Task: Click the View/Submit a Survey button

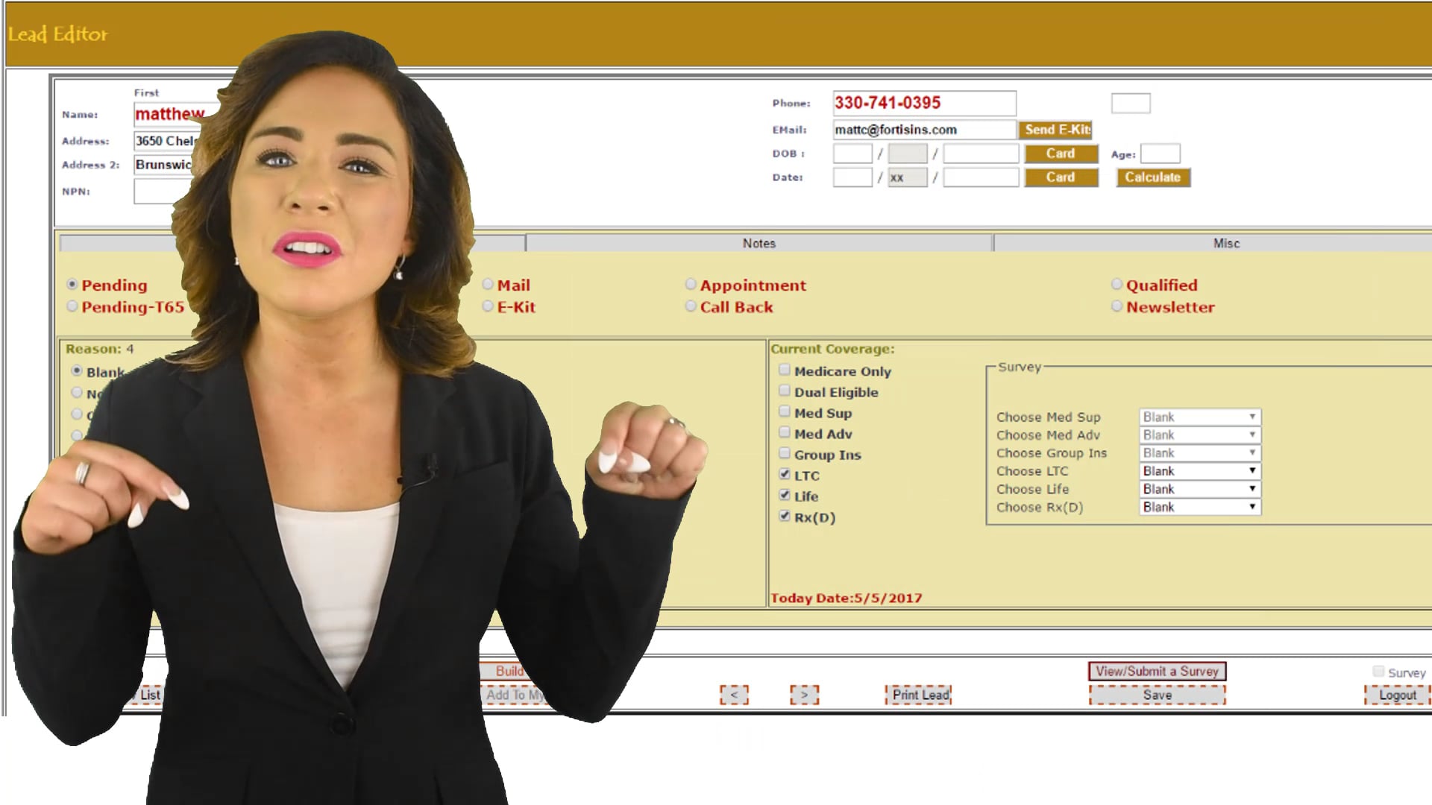Action: pos(1157,671)
